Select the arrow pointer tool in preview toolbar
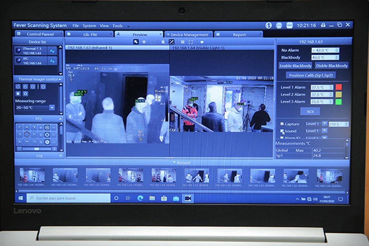 coord(136,42)
